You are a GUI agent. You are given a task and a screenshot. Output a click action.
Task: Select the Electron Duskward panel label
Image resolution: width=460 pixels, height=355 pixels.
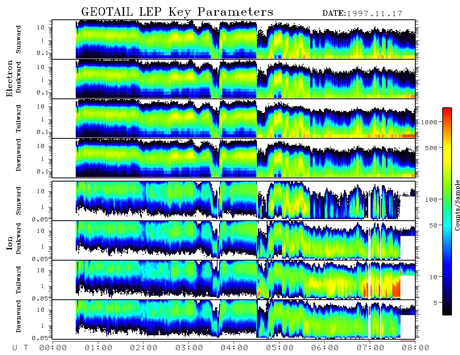tap(19, 77)
